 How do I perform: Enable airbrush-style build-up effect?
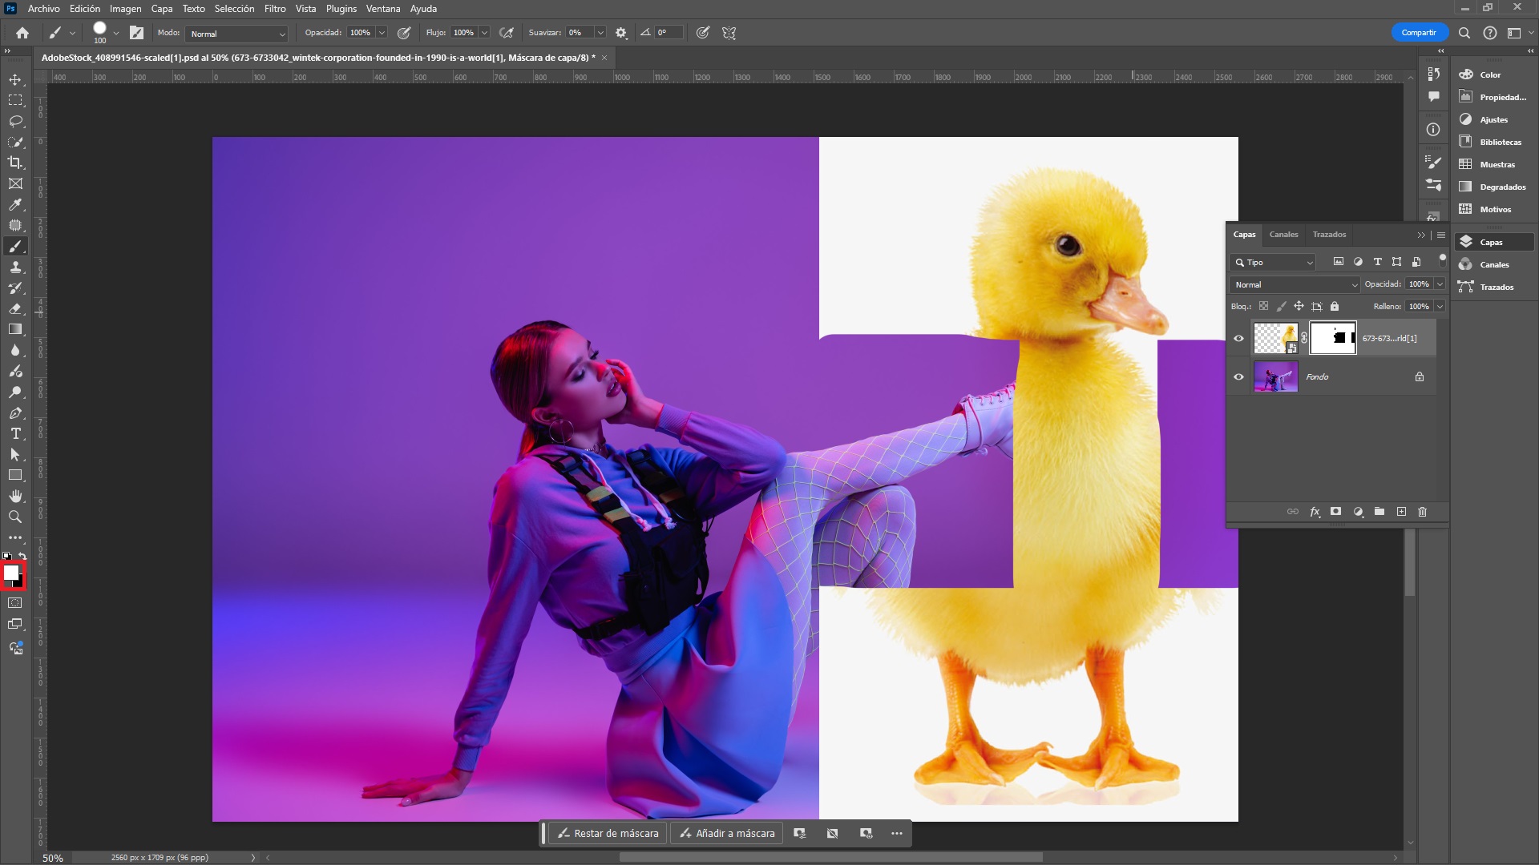(507, 33)
